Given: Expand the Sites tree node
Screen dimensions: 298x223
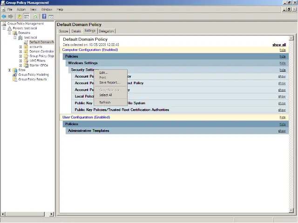Looking at the screenshot, I should click(9, 70).
